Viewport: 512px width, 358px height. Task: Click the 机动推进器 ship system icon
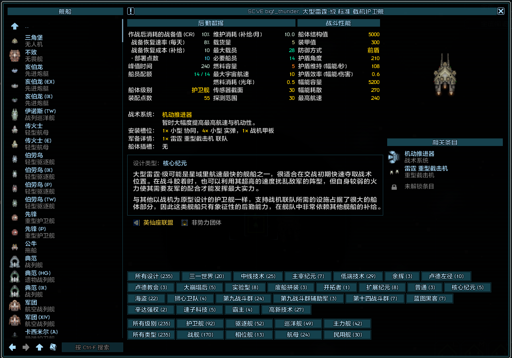pyautogui.click(x=394, y=157)
